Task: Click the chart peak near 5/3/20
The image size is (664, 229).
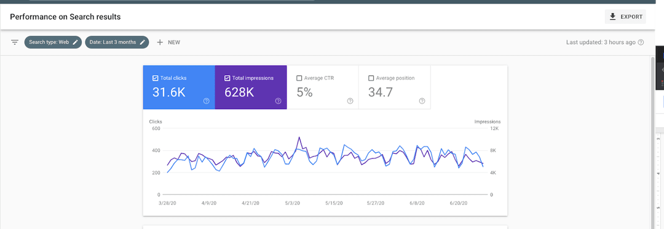Action: [299, 138]
